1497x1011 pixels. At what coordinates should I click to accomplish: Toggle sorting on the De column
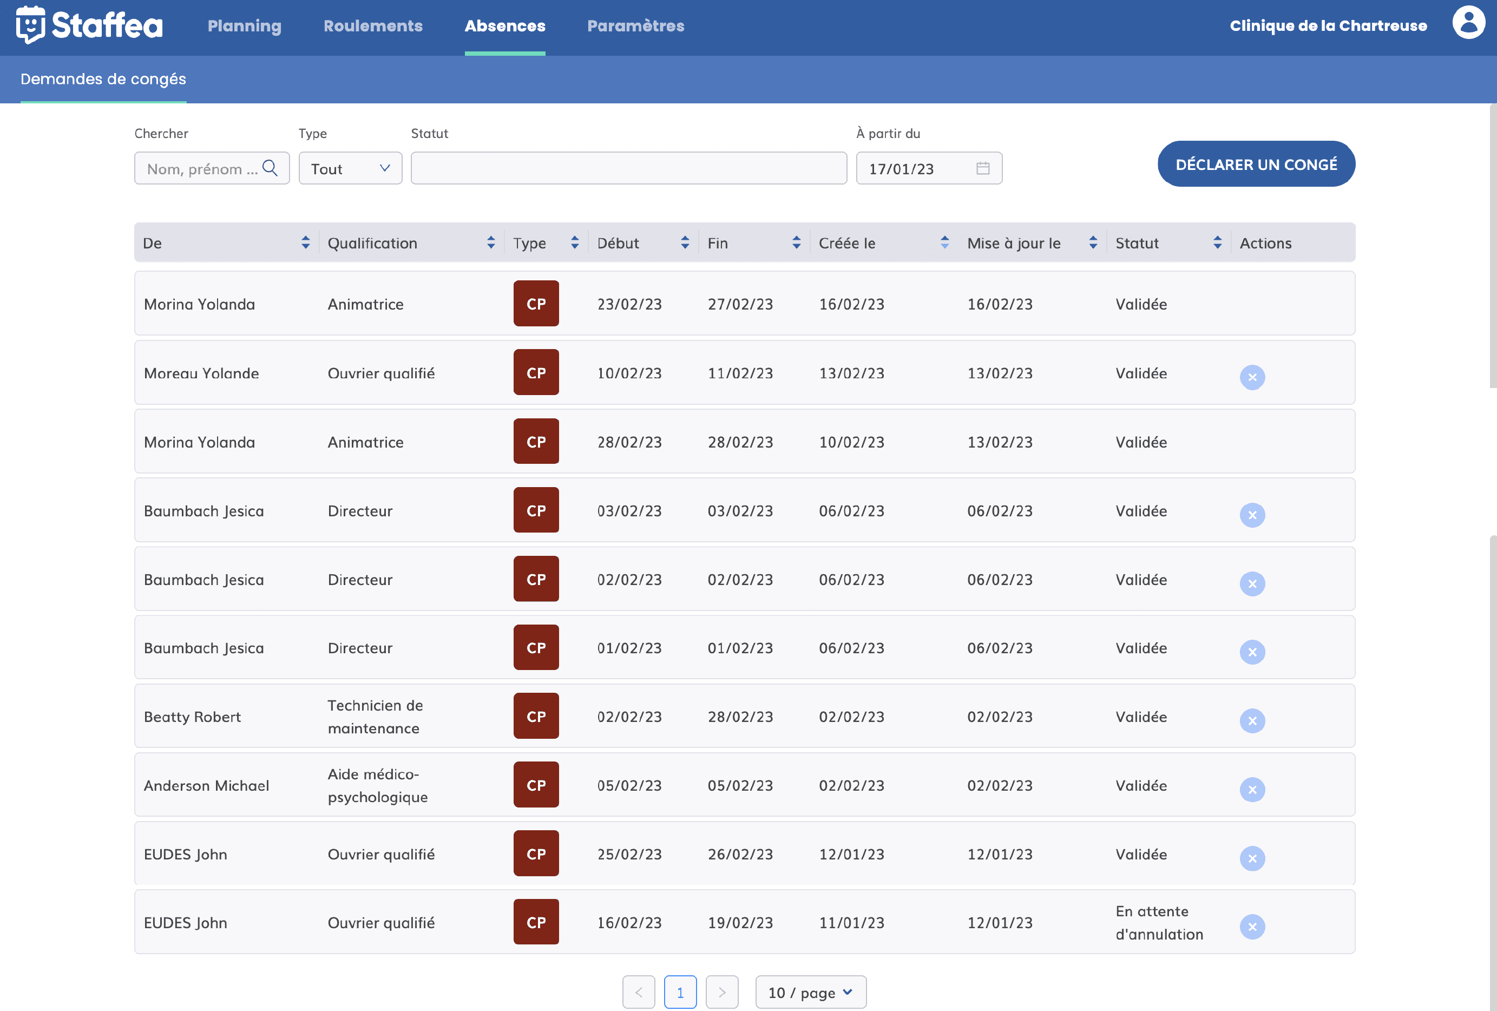305,243
